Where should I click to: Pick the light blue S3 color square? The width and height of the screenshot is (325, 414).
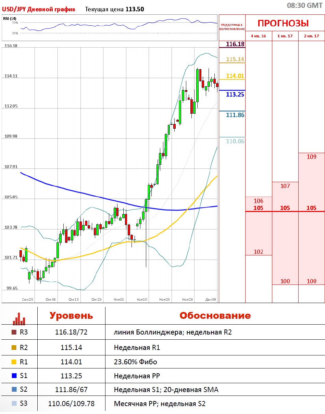(14, 403)
